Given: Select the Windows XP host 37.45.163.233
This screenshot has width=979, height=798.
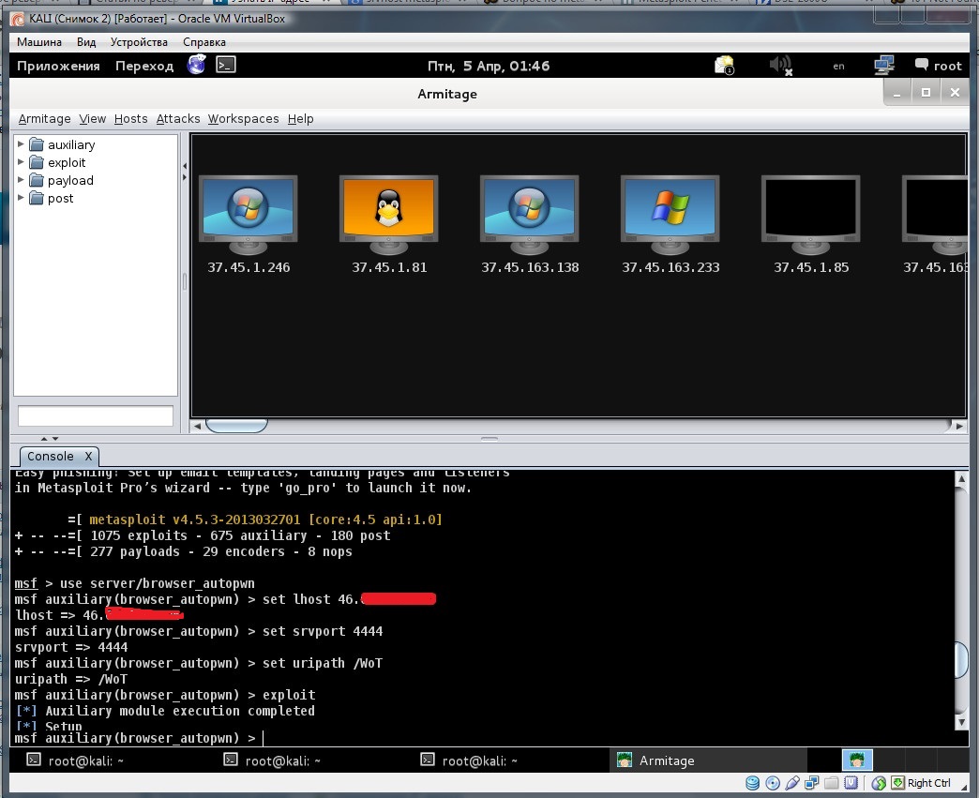Looking at the screenshot, I should (670, 214).
